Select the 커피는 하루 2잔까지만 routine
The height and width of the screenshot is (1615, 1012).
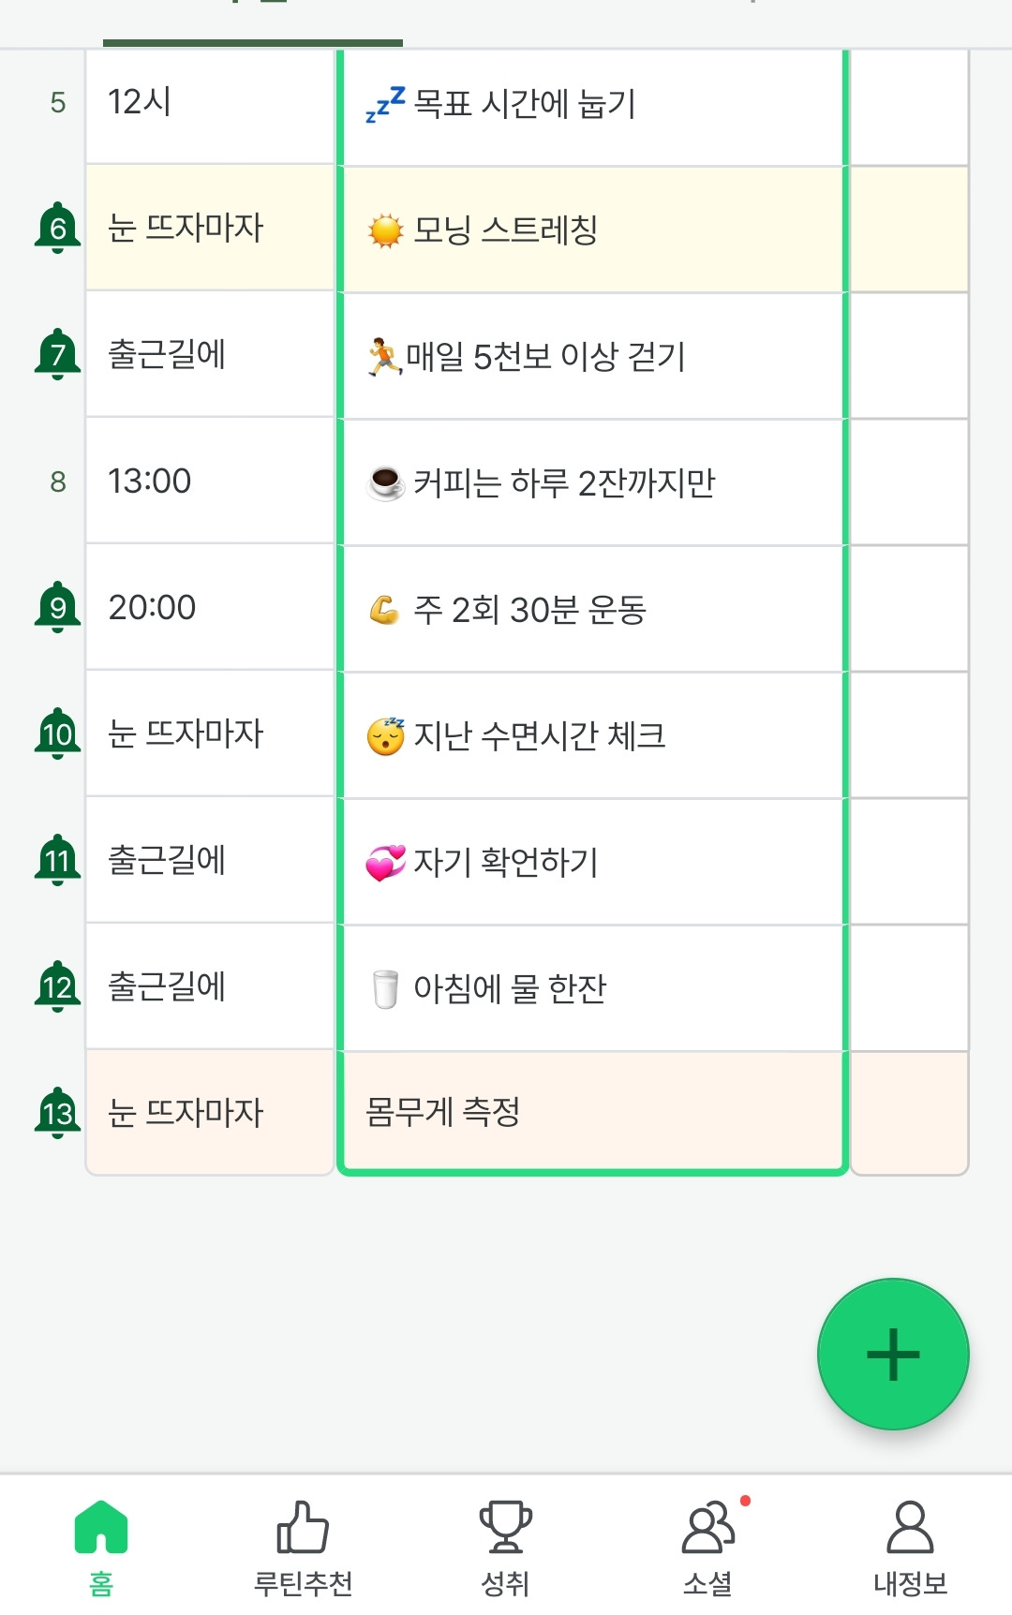pyautogui.click(x=592, y=482)
